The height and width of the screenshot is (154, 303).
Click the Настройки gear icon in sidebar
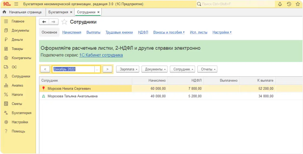(6, 122)
